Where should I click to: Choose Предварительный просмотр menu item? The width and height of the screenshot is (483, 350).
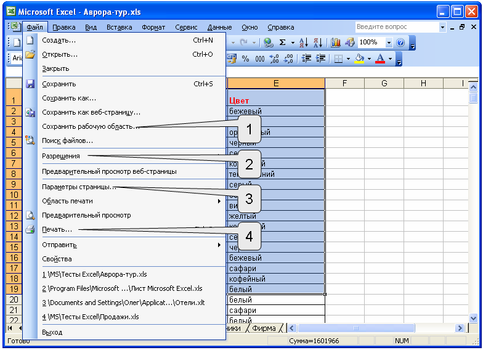coord(124,216)
